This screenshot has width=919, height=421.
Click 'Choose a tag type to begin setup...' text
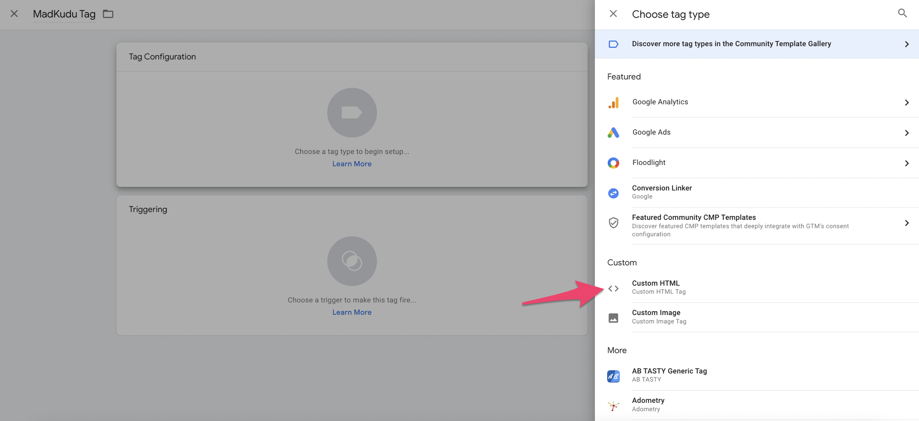[352, 152]
